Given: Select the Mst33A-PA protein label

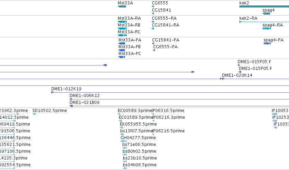Looking at the screenshot, I should 130,40.
